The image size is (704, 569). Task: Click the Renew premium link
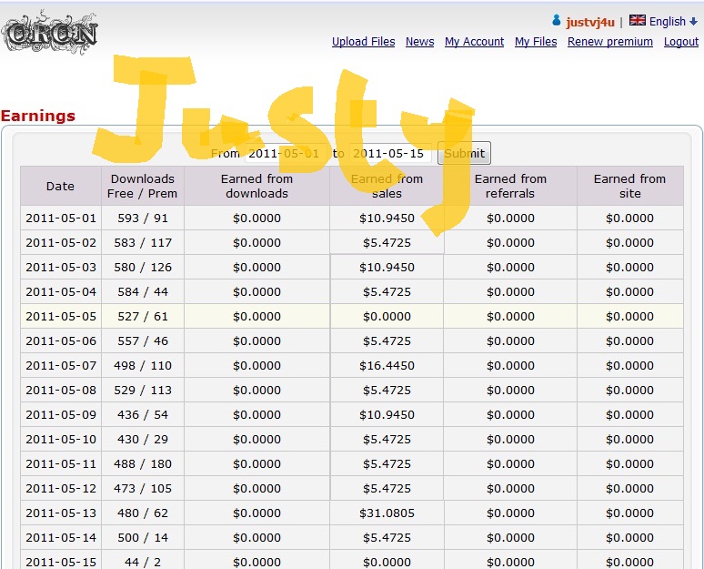coord(609,42)
